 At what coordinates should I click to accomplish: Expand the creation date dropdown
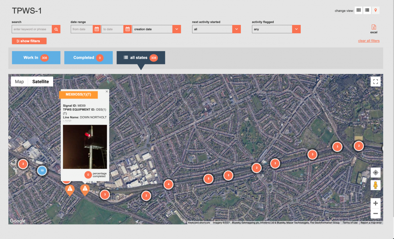[177, 29]
